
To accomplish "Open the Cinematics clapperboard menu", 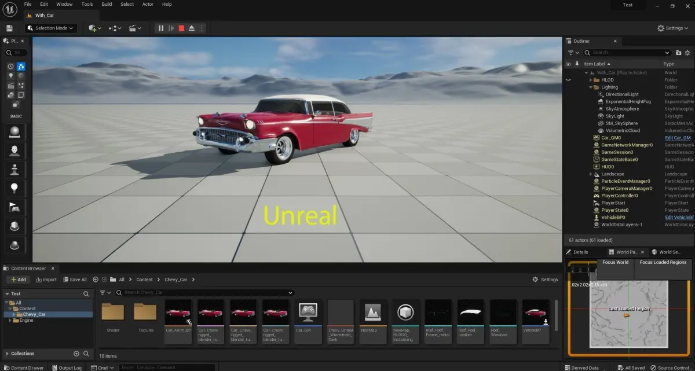I will [135, 28].
